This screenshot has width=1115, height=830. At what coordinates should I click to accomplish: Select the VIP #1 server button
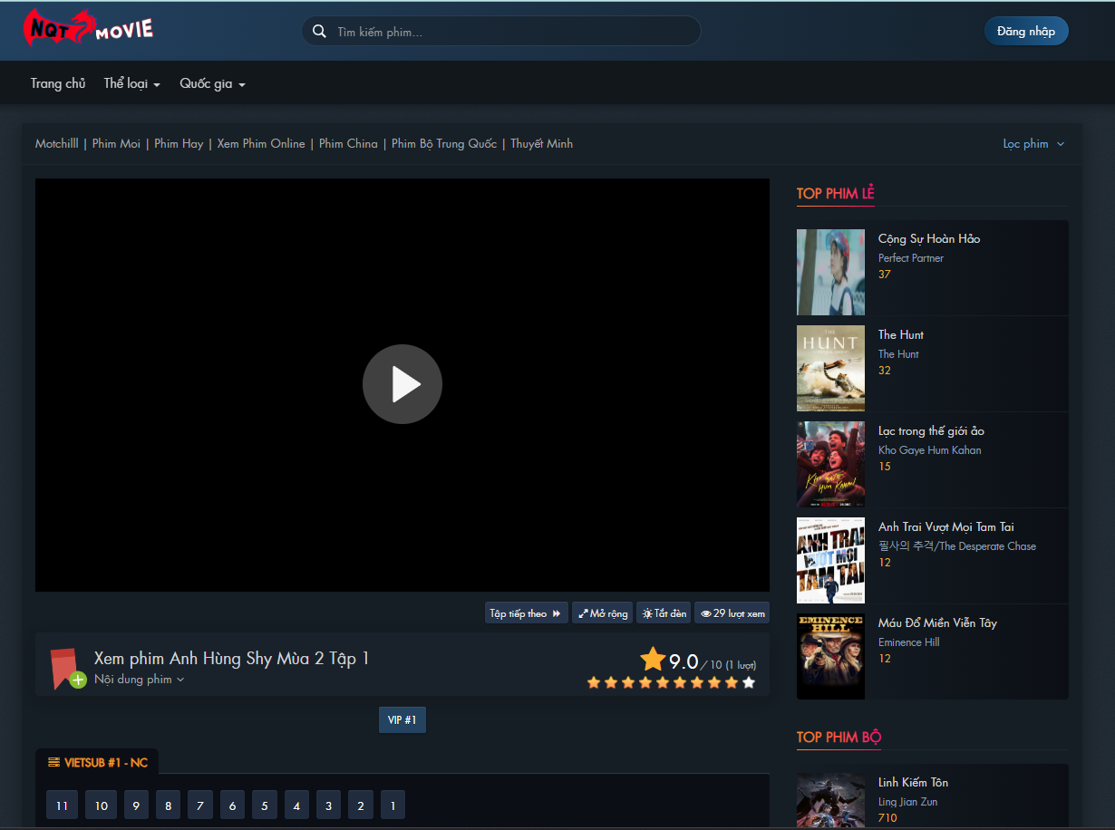coord(402,720)
